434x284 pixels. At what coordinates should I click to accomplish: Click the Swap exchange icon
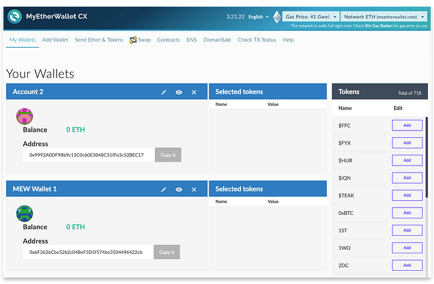(133, 40)
